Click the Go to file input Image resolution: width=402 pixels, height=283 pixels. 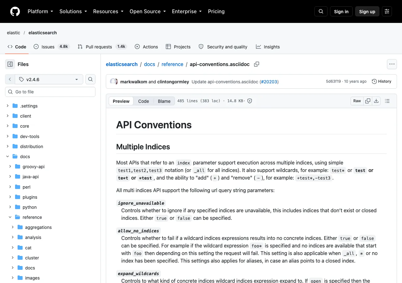coord(50,92)
